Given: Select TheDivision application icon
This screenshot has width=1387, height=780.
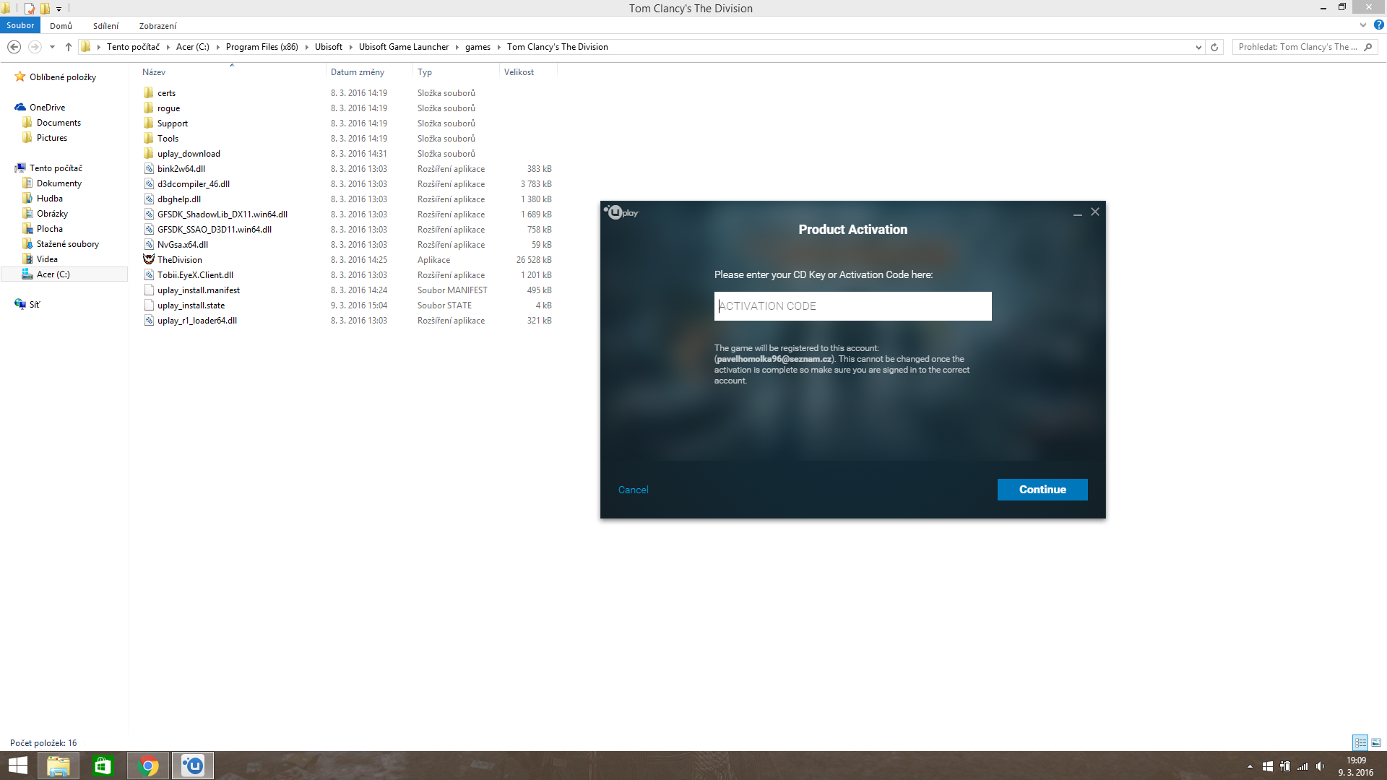Looking at the screenshot, I should pos(149,259).
